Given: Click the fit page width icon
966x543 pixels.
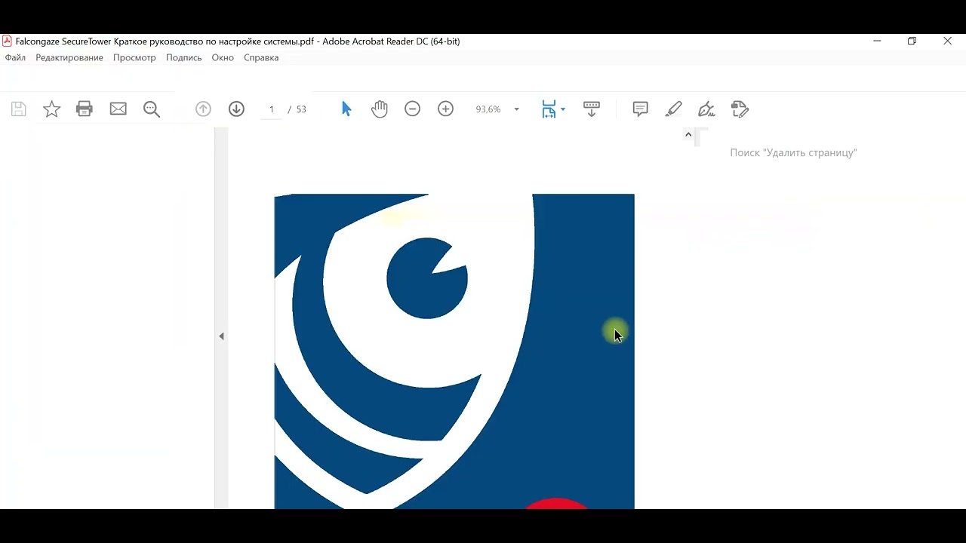Looking at the screenshot, I should click(x=549, y=109).
